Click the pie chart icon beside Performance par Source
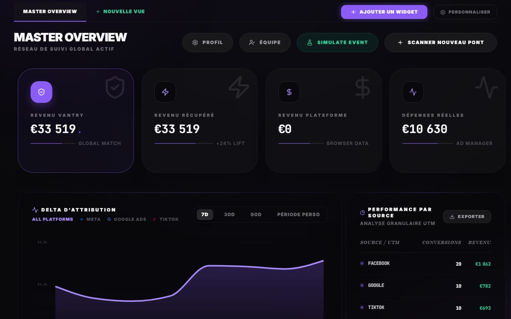The height and width of the screenshot is (319, 511). [362, 212]
